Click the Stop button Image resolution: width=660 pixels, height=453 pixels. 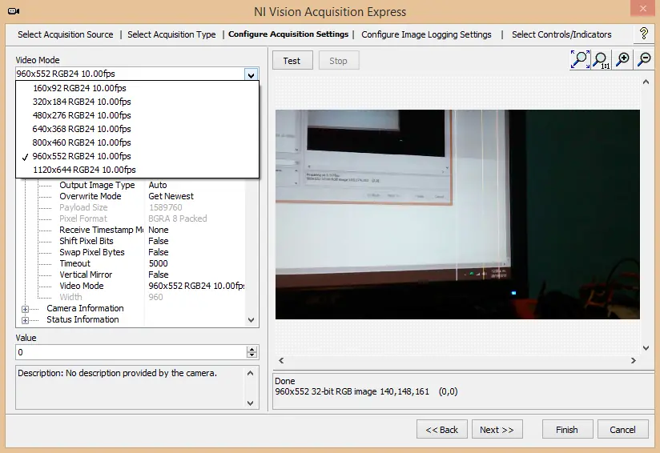pyautogui.click(x=339, y=61)
